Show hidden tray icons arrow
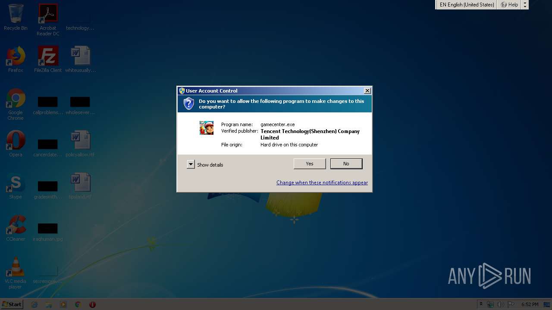552x310 pixels. point(481,304)
